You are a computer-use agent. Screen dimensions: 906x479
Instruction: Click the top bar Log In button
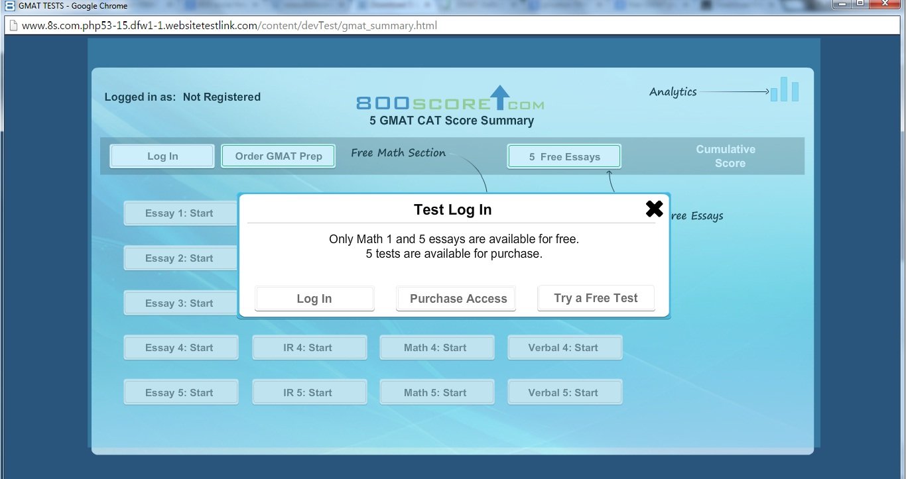click(x=162, y=156)
